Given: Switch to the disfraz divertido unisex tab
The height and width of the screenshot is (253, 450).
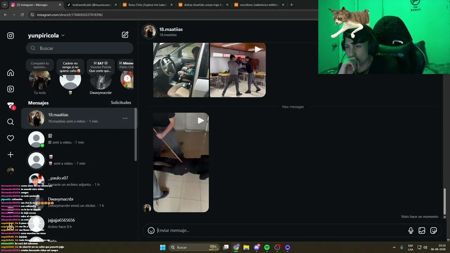Looking at the screenshot, I should 204,5.
